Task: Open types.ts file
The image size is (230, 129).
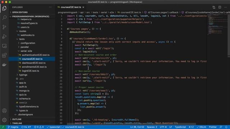Action: [32, 110]
